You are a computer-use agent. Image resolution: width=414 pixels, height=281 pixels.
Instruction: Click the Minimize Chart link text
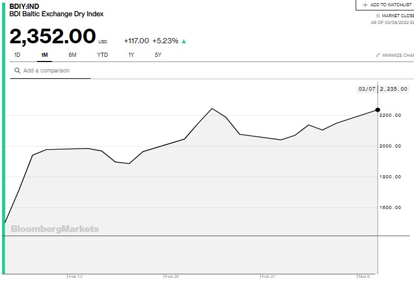pyautogui.click(x=398, y=55)
